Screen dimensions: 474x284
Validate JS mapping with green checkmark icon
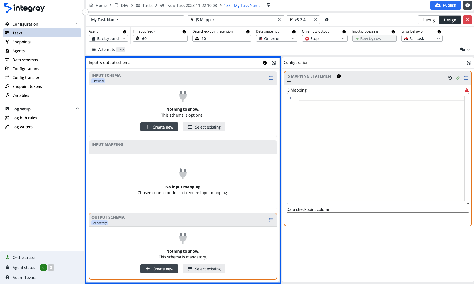458,78
